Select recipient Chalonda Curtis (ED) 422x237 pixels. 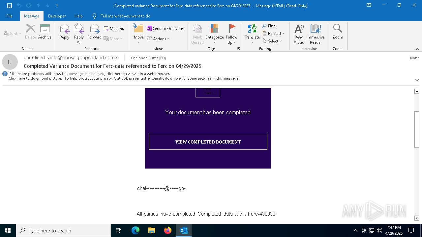point(148,58)
